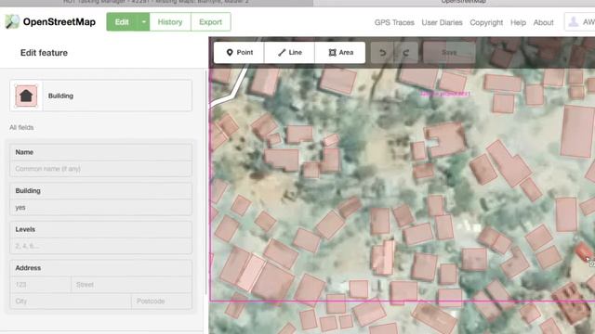Redo the last edit
This screenshot has height=334, width=595.
pyautogui.click(x=406, y=52)
